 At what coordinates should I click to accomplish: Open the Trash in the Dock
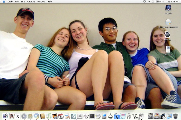pos(176,116)
